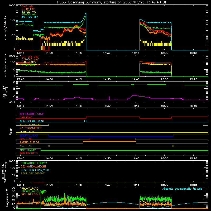The width and height of the screenshot is (211, 211).
Task: Click the REAR_DEC_WEIGHT legend label
Action: (x=32, y=174)
